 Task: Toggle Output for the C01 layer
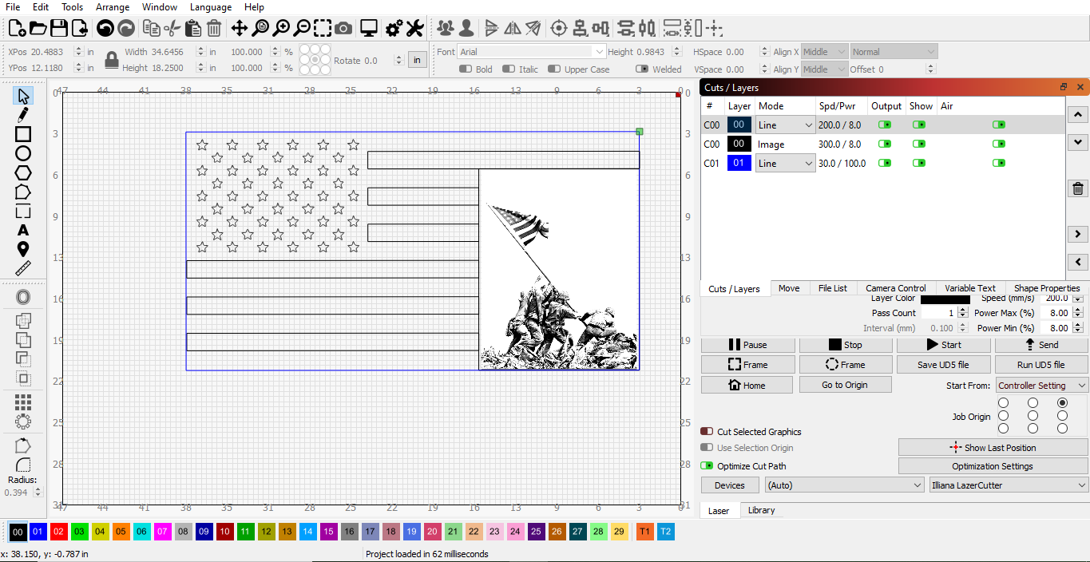point(885,164)
